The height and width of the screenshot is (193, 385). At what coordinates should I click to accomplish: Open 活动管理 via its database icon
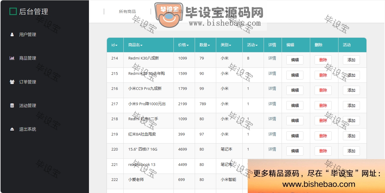click(12, 105)
